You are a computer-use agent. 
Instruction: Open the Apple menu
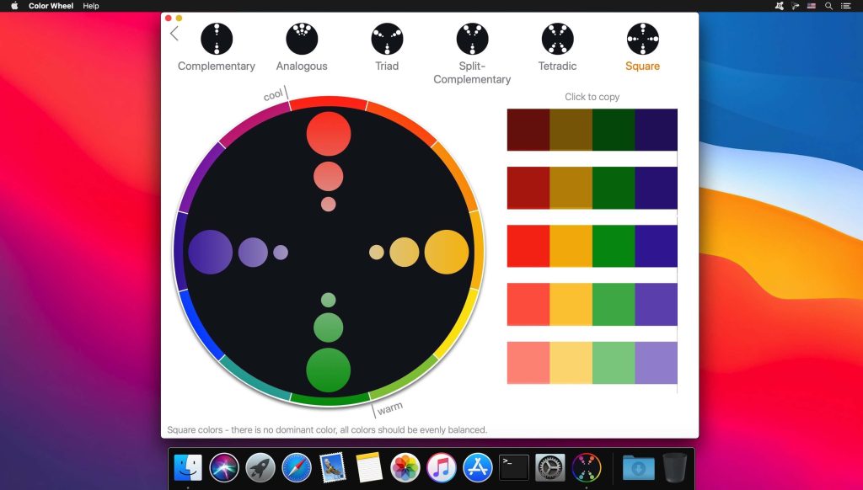15,6
